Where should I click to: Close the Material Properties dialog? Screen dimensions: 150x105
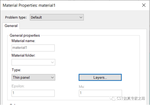tap(144, 5)
